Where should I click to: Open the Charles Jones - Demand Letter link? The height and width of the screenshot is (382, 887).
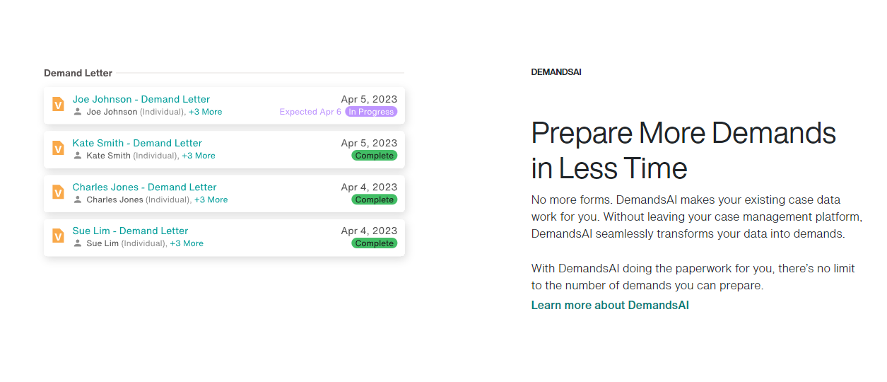[x=144, y=187]
